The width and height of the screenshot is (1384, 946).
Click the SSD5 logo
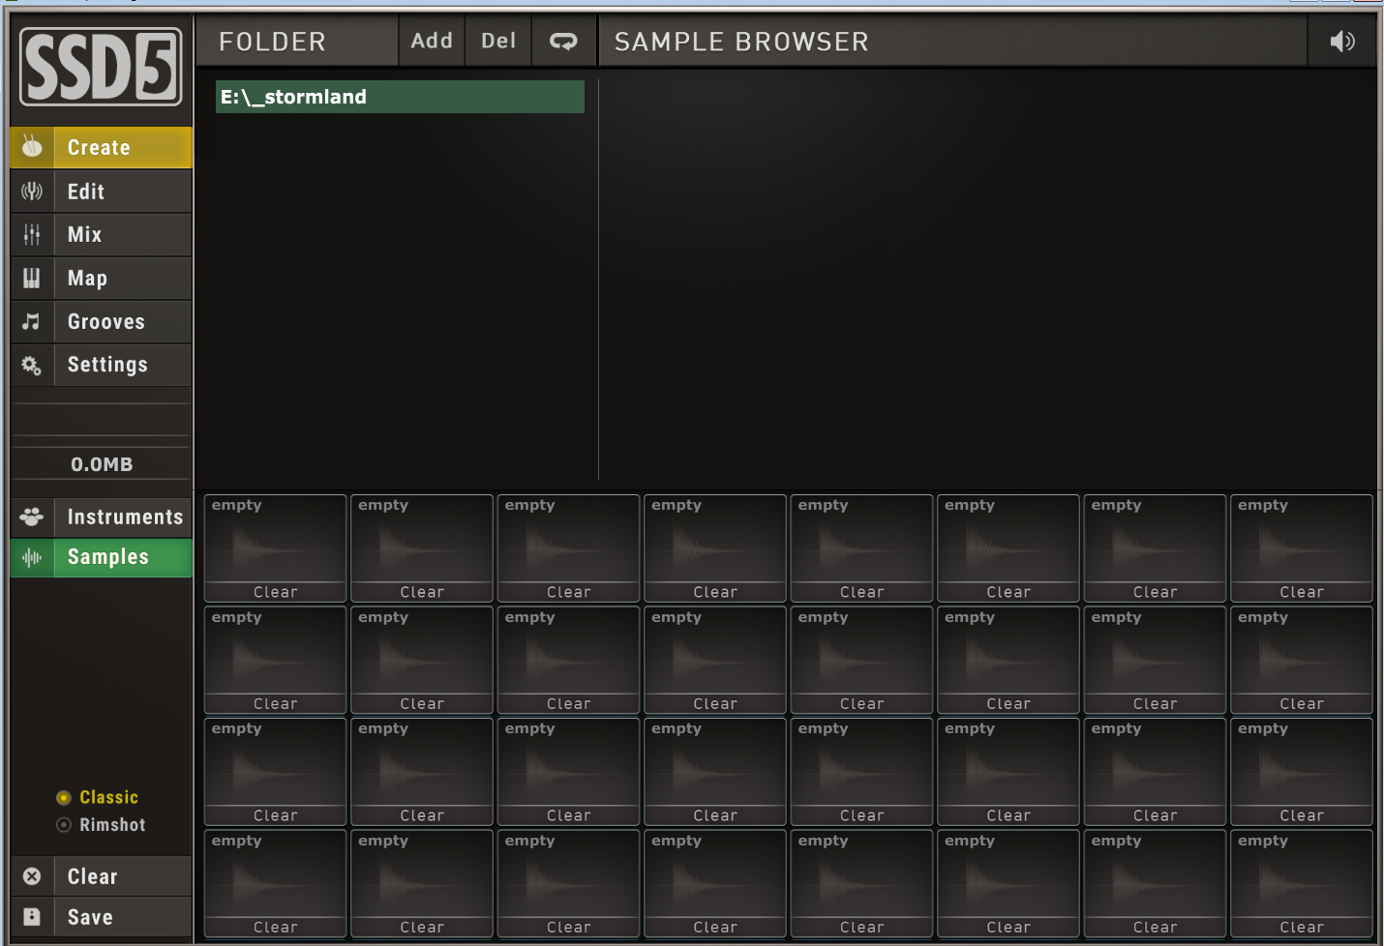[101, 67]
